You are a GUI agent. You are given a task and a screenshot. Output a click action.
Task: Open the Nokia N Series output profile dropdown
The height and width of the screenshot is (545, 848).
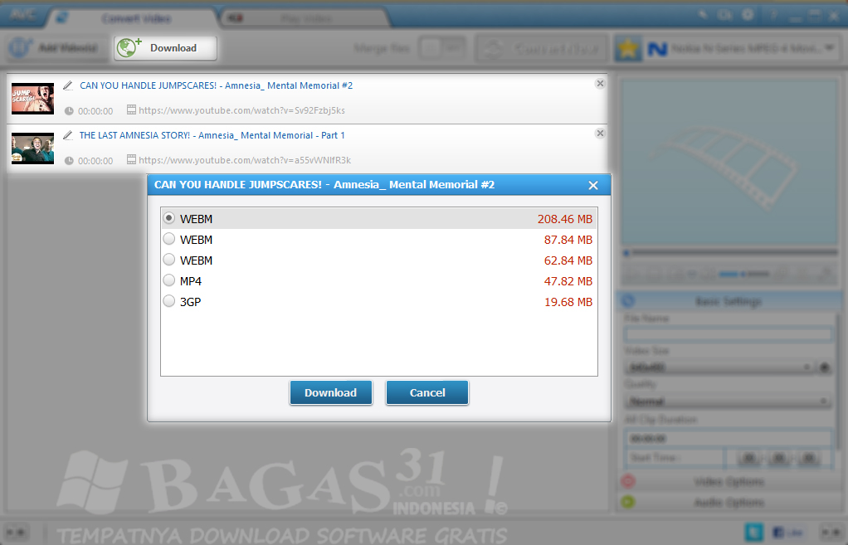click(742, 49)
